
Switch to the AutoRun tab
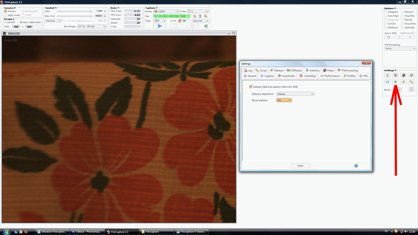(312, 70)
